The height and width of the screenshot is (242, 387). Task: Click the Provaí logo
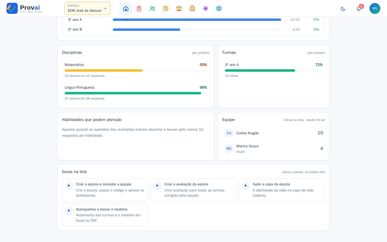[x=24, y=8]
